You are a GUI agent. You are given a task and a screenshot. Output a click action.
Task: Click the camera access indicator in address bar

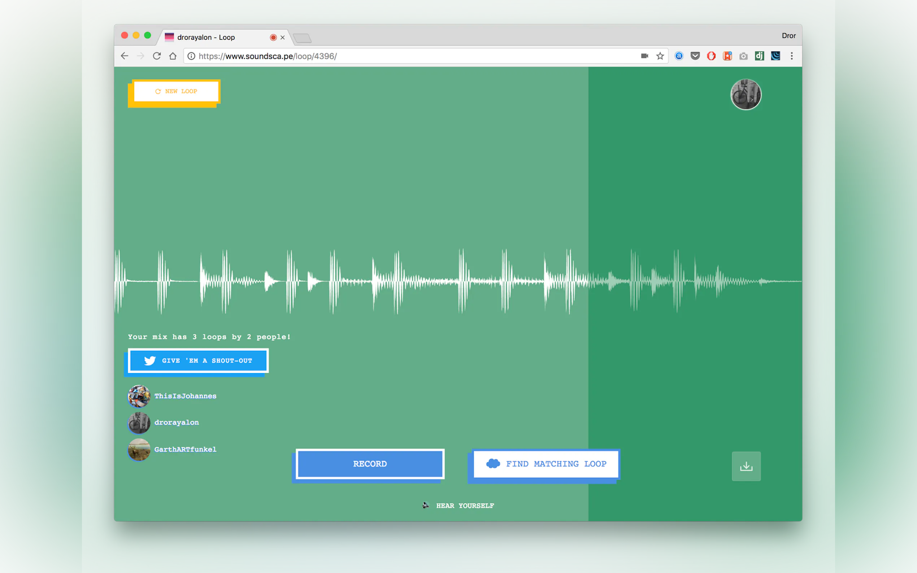pos(644,56)
